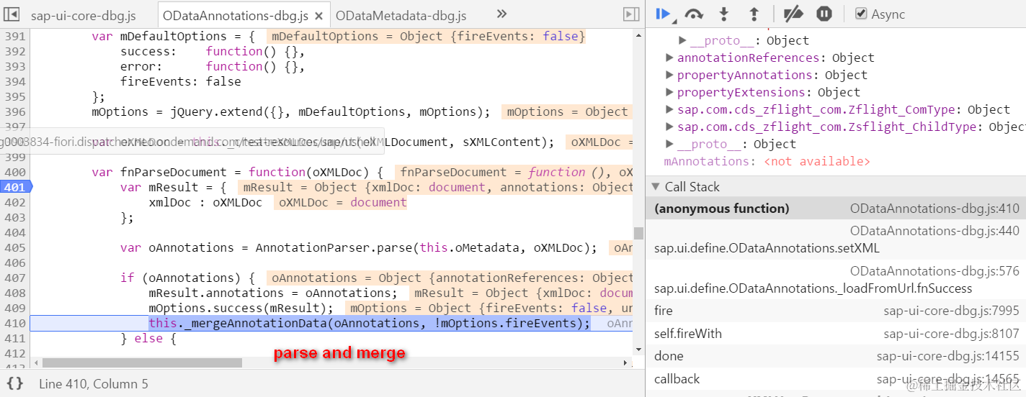
Task: Step into next function call
Action: 725,14
